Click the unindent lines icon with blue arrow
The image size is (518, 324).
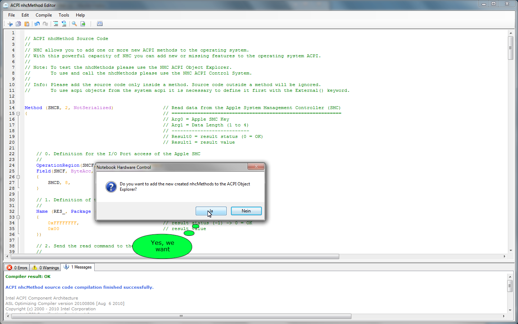[x=64, y=24]
